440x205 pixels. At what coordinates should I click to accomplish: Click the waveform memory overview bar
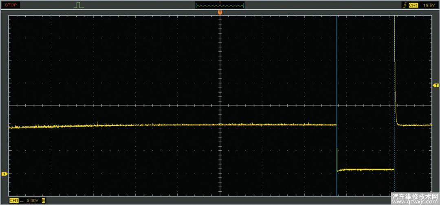(x=220, y=6)
